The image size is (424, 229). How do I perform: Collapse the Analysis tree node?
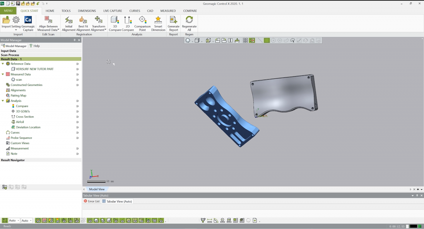pyautogui.click(x=3, y=101)
